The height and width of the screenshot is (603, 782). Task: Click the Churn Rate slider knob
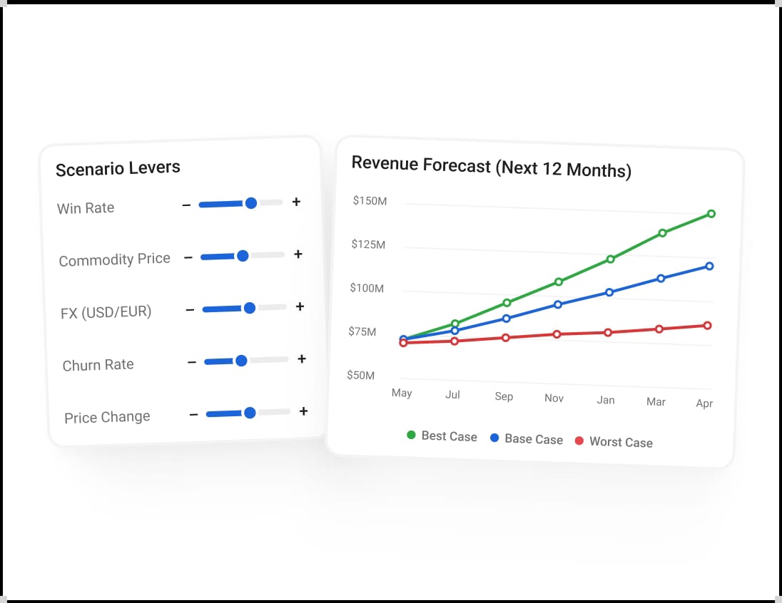pos(241,361)
